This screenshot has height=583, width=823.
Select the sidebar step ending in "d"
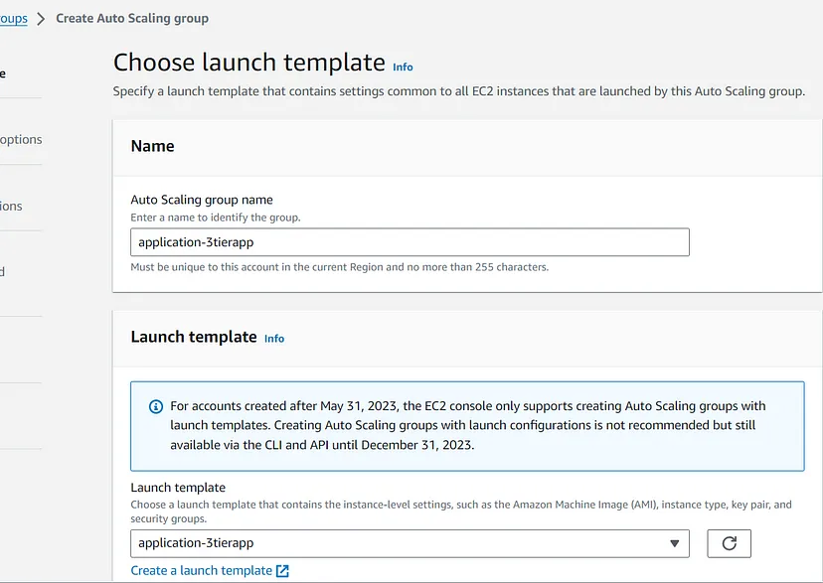click(3, 272)
